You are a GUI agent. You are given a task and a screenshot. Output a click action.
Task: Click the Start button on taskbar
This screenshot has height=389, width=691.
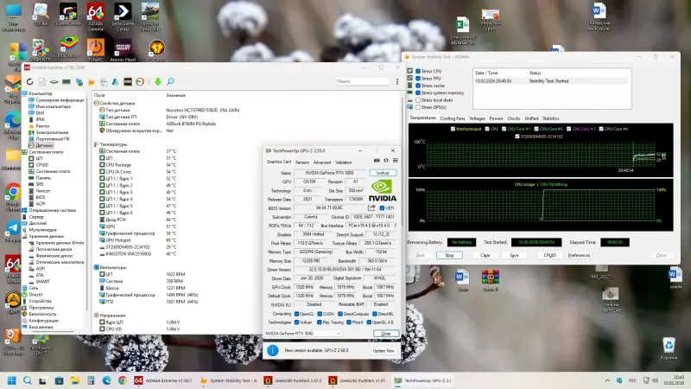point(12,379)
